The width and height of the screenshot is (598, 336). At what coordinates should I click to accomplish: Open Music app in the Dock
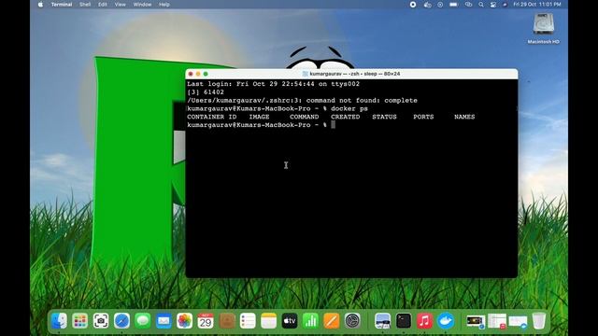(424, 321)
